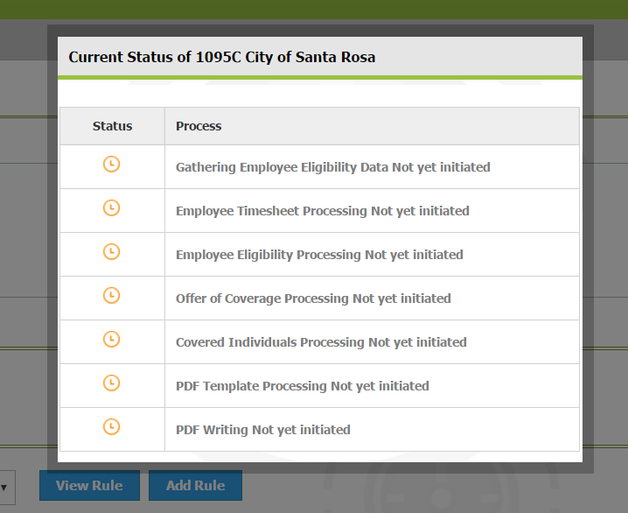Select the Process column header
The height and width of the screenshot is (513, 628).
tap(199, 126)
